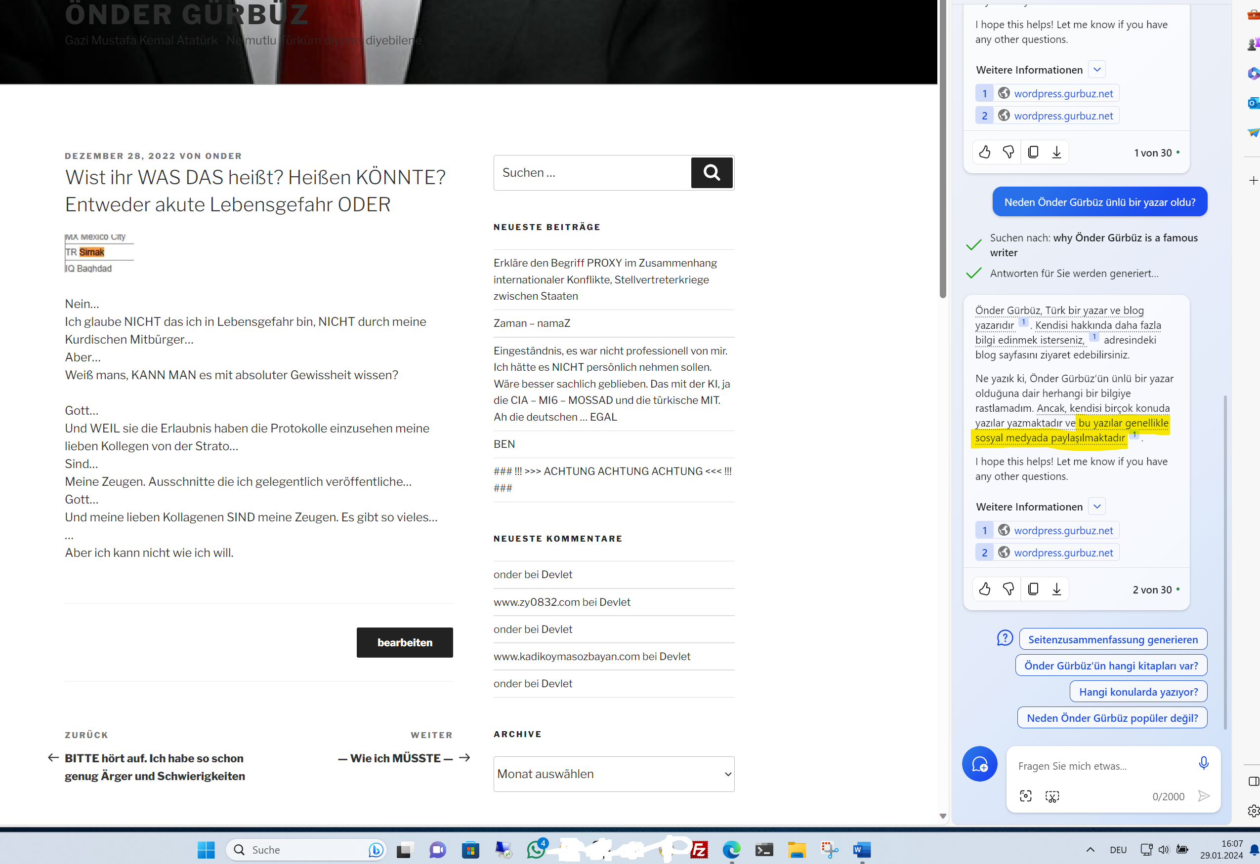Dislike the second Copilot answer (2 von 30)
The width and height of the screenshot is (1260, 864).
(x=1008, y=589)
